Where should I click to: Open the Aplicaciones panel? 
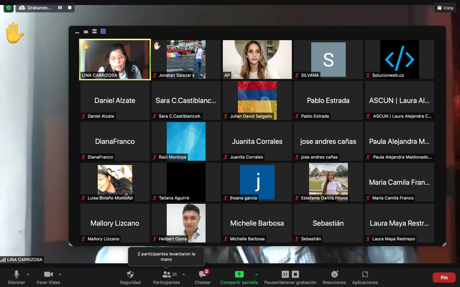(x=365, y=277)
